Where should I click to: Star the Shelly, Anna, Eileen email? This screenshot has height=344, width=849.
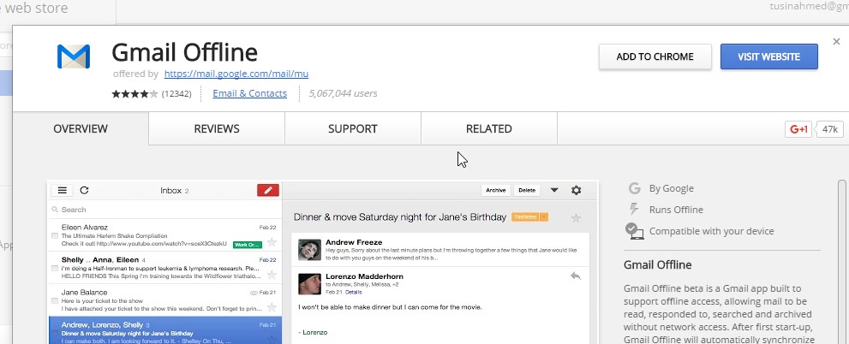point(272,274)
